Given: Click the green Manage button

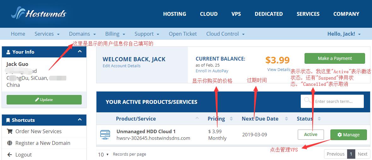Looking at the screenshot, I should 348,134.
